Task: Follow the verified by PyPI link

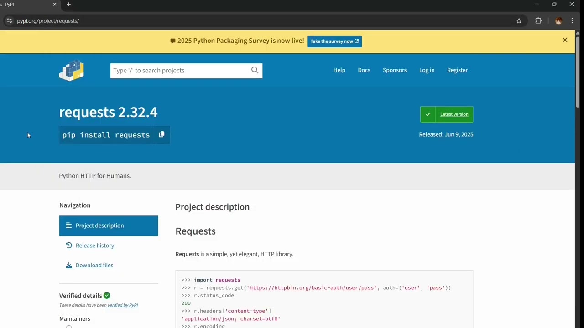Action: [123, 305]
